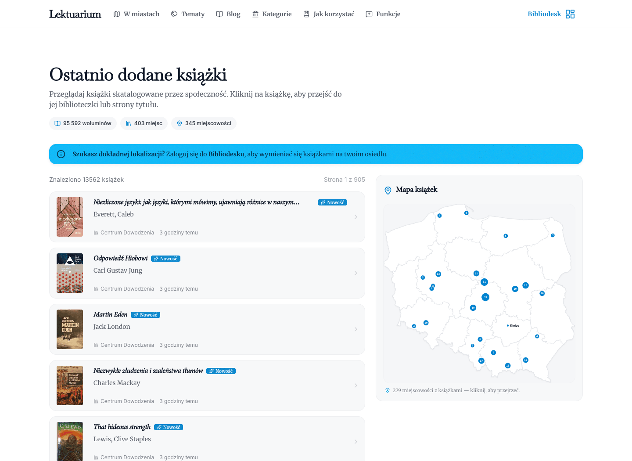The width and height of the screenshot is (632, 461).
Task: Click Centrum Dowodzenia under Charles Mackay
Action: [x=127, y=401]
